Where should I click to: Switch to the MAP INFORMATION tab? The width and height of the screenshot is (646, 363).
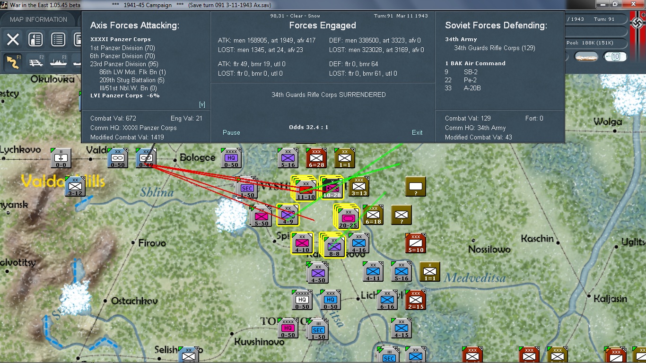(38, 19)
